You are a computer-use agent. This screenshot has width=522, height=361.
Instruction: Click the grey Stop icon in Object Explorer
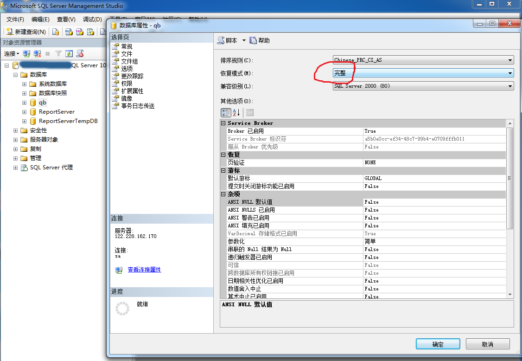tap(48, 54)
